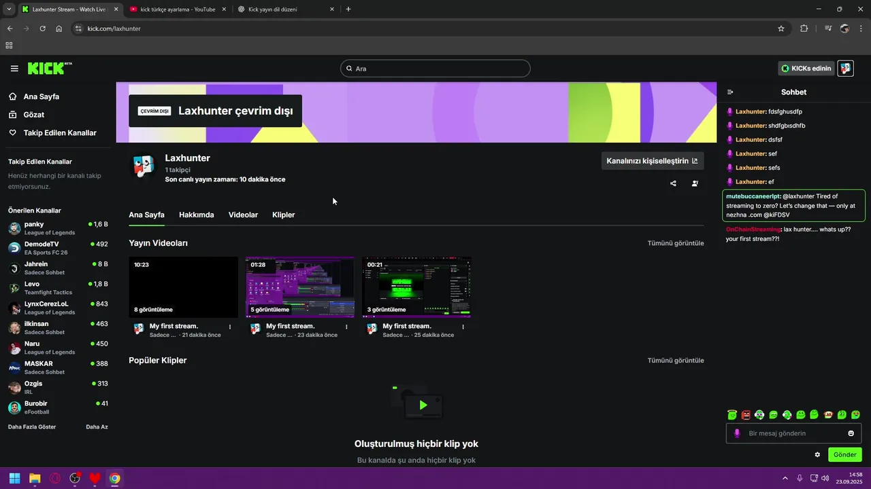Collapse the Sohbet chat panel
871x489 pixels.
[x=730, y=92]
